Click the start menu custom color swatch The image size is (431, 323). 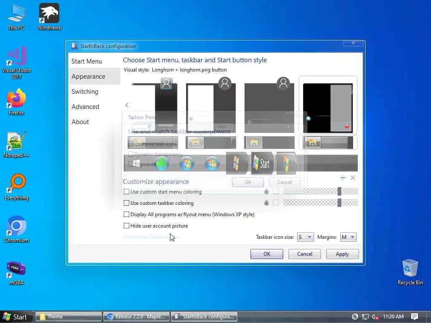pos(276,191)
